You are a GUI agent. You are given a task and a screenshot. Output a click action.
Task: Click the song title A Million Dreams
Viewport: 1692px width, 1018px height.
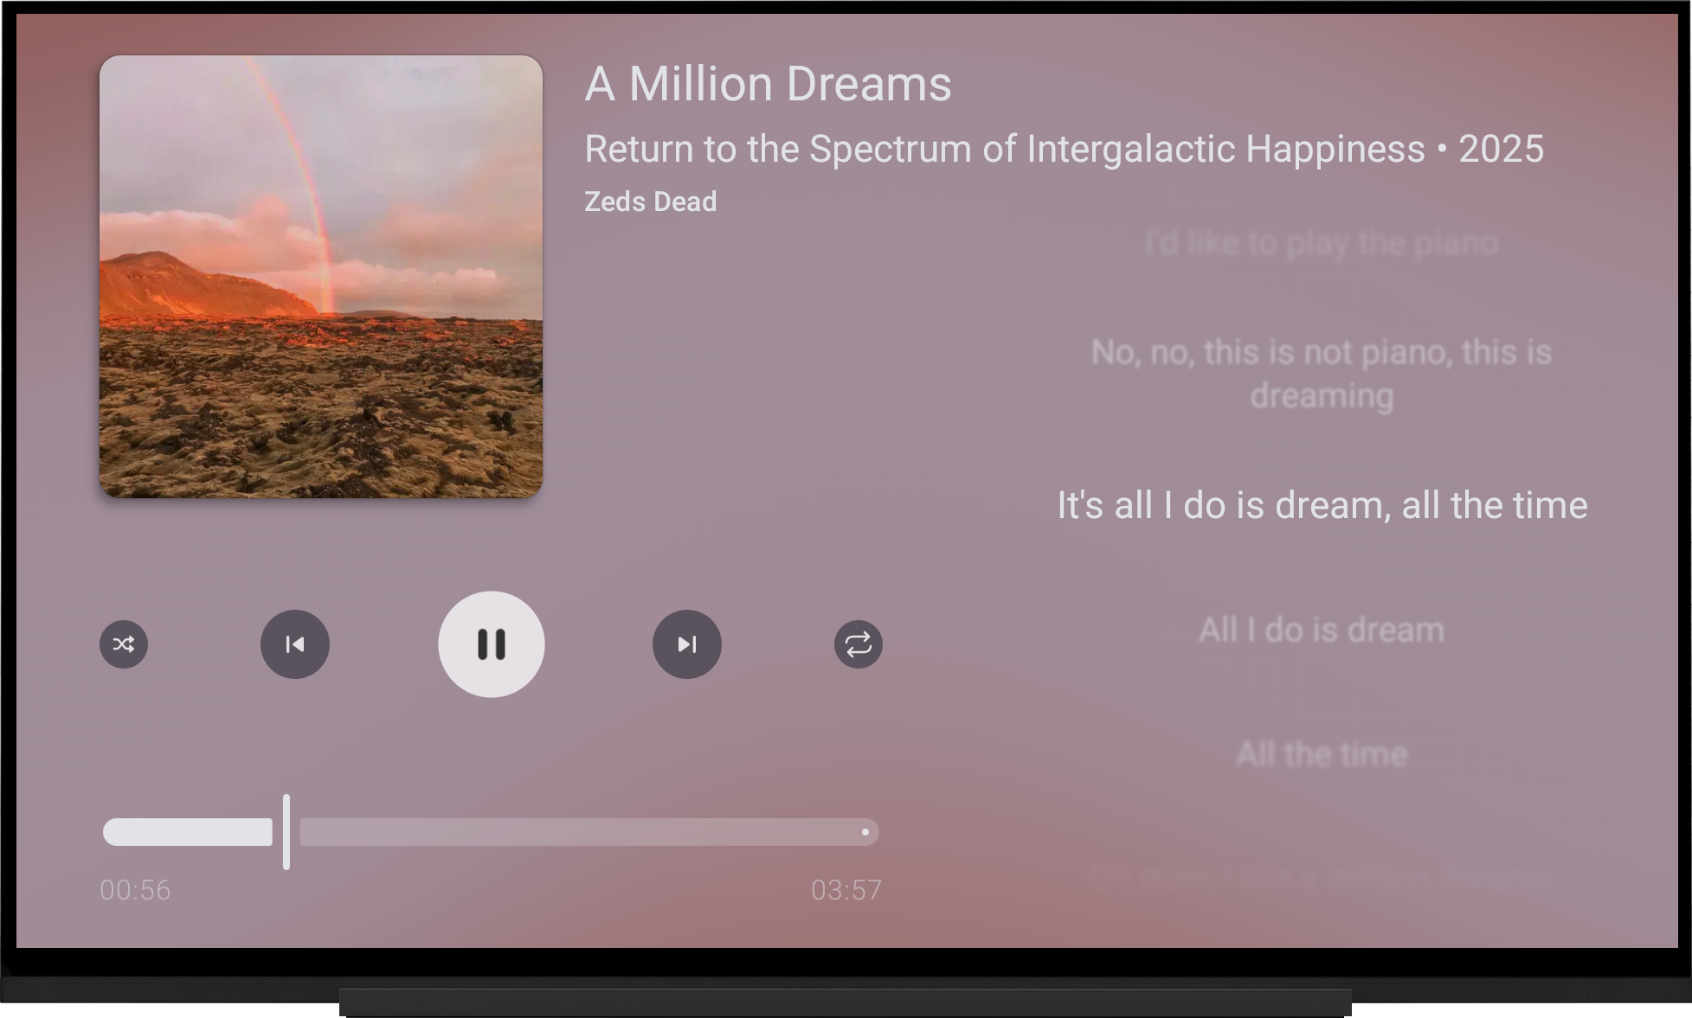769,84
